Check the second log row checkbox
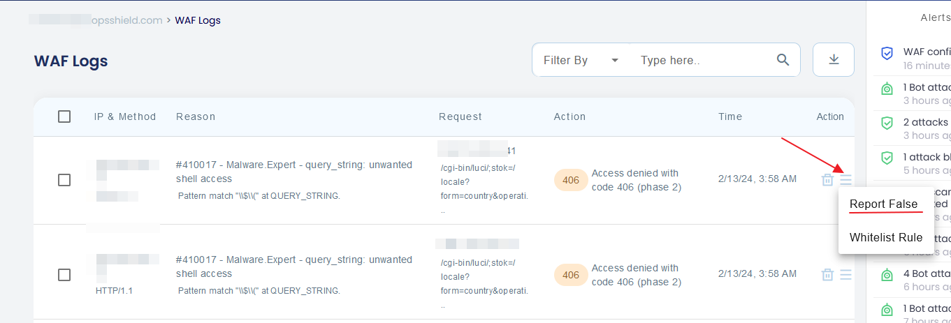951x323 pixels. pyautogui.click(x=64, y=275)
